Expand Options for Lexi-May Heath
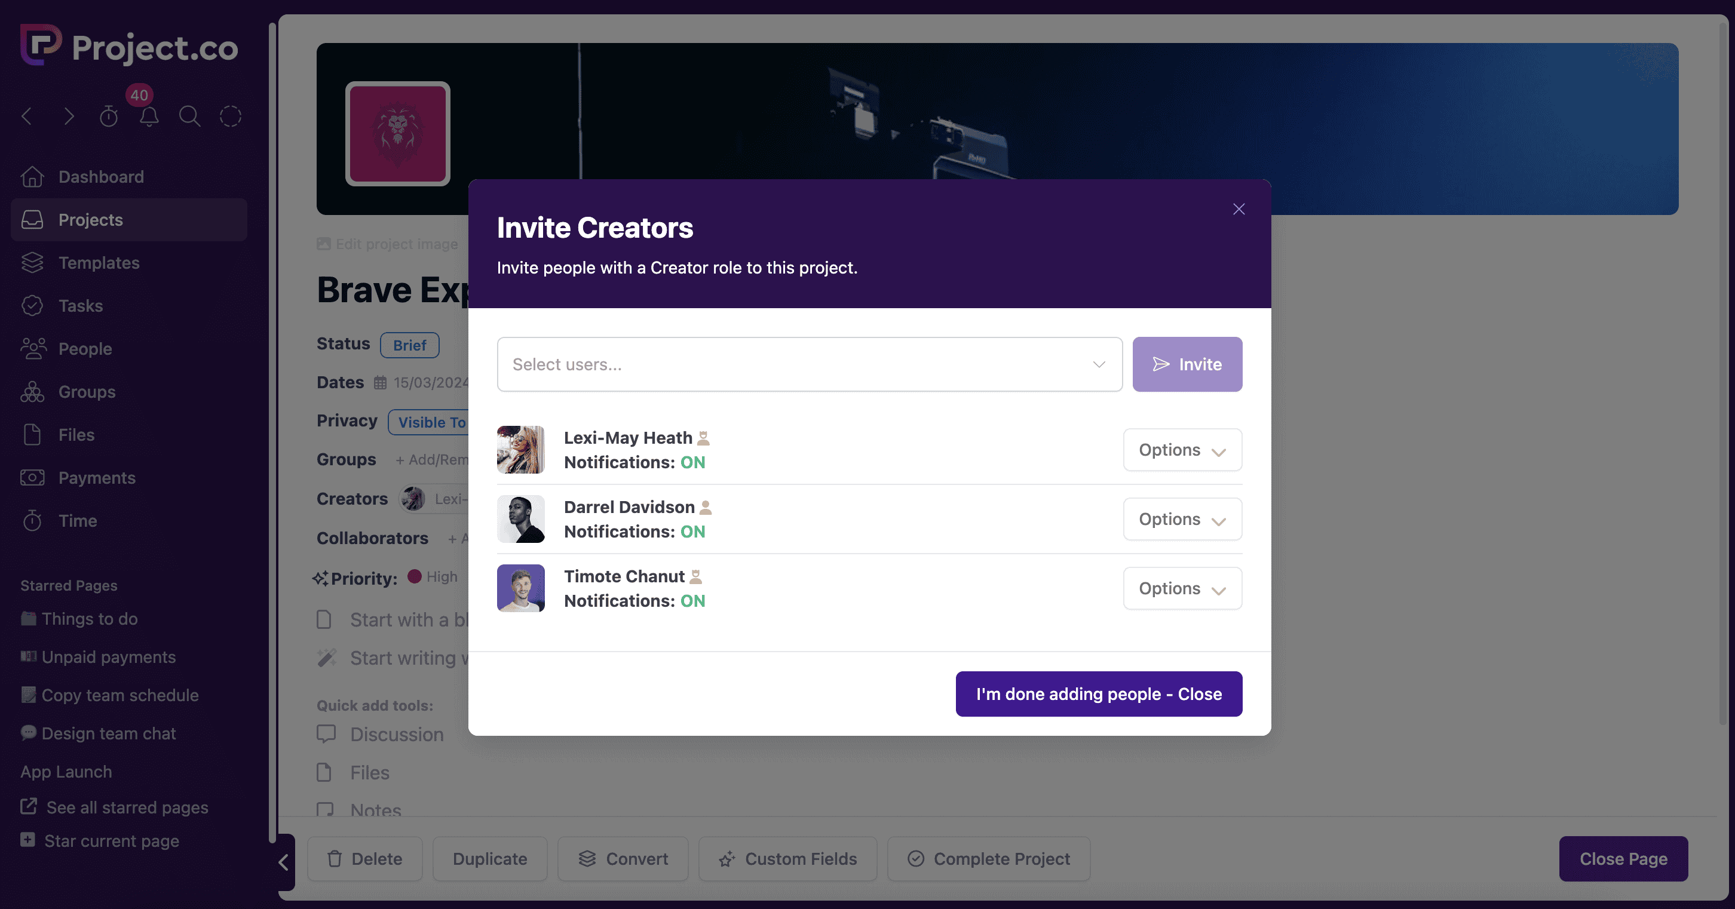The height and width of the screenshot is (909, 1735). pos(1182,450)
